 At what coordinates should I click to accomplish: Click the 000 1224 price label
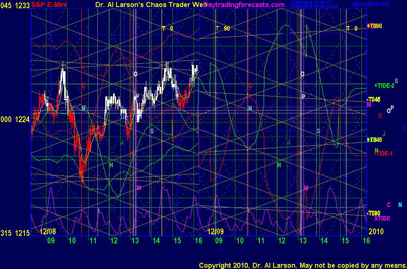click(x=15, y=120)
